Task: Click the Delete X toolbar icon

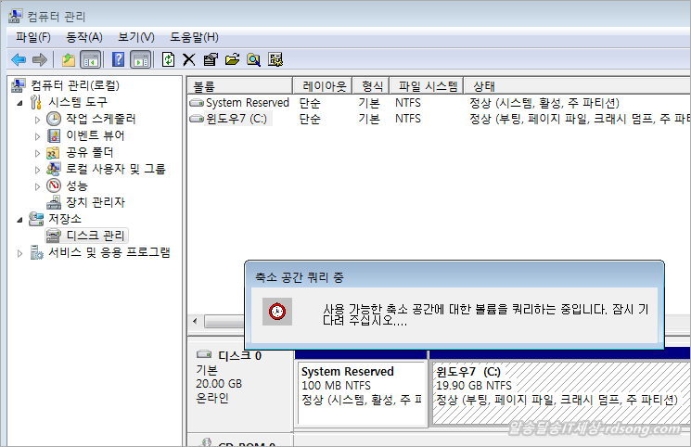Action: 188,59
